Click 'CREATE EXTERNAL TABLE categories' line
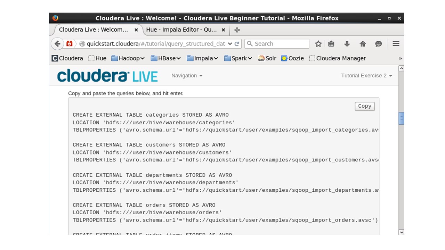The width and height of the screenshot is (445, 250). [151, 115]
